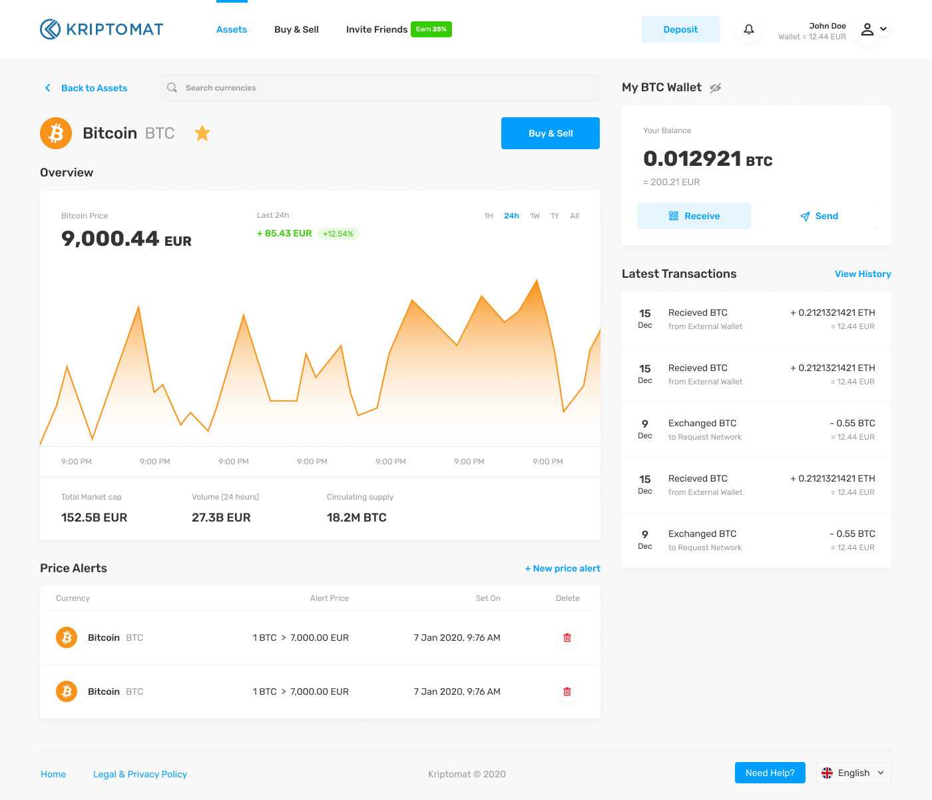Image resolution: width=932 pixels, height=800 pixels.
Task: Click the Set On column header
Action: click(x=488, y=598)
